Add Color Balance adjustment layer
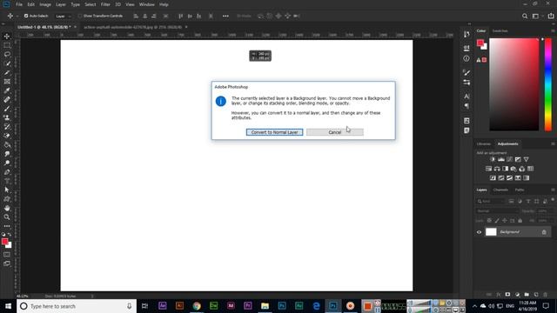 coord(497,169)
